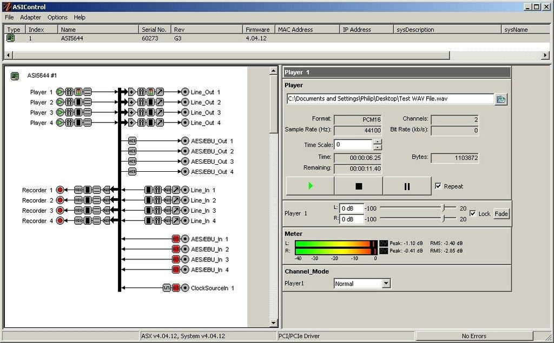Click the Player 1 green play node icon
The image size is (554, 343).
60,92
